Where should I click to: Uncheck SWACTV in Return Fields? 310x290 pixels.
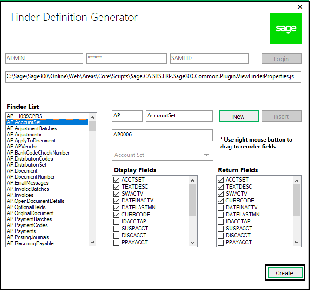point(220,194)
